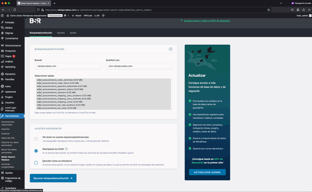The height and width of the screenshot is (192, 312).
Task: Open Acciones programadas submenu
Action: tap(8, 165)
